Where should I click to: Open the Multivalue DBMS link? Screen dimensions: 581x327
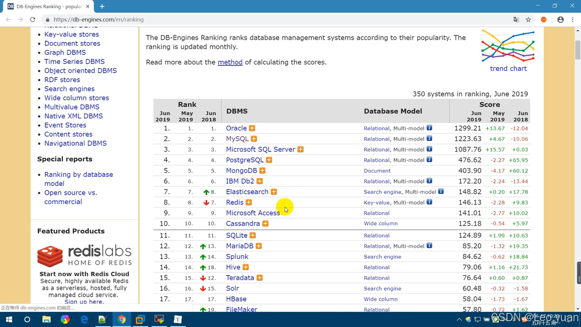(x=72, y=107)
